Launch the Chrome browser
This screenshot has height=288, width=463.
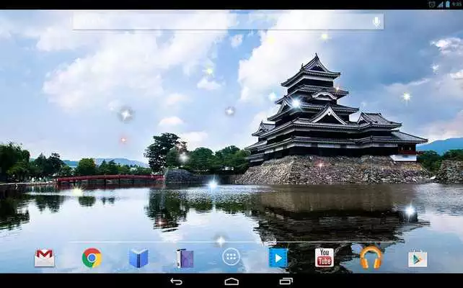click(92, 258)
